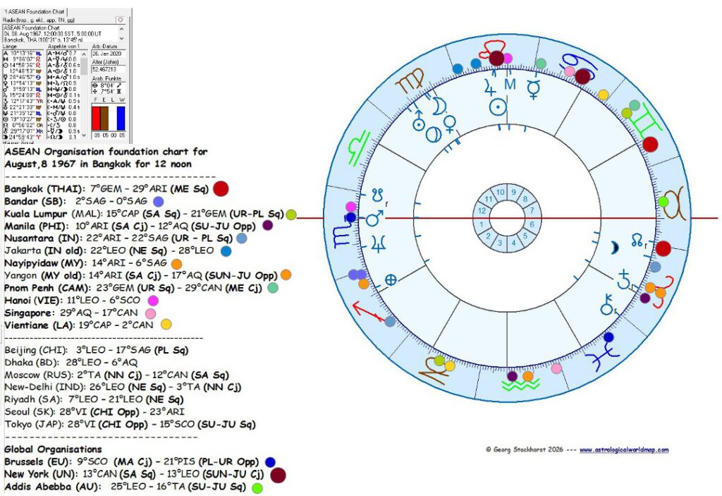The height and width of the screenshot is (496, 722).
Task: Click the Sun glyph below the M midheaven
Action: tap(498, 107)
